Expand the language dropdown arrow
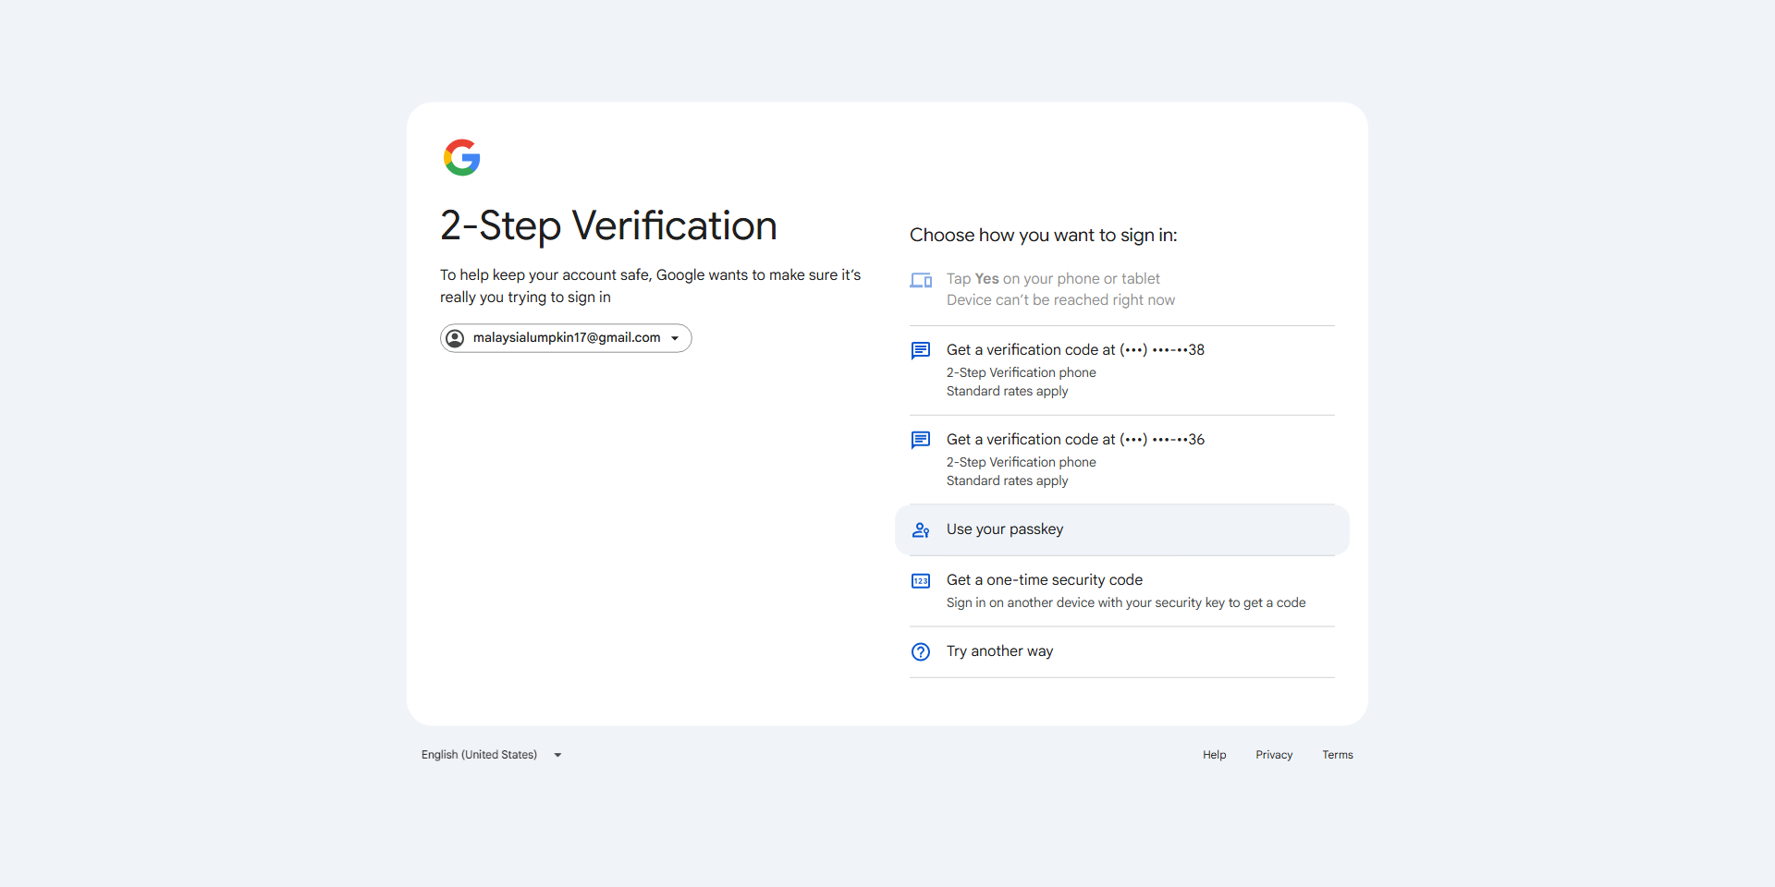1775x887 pixels. [557, 755]
